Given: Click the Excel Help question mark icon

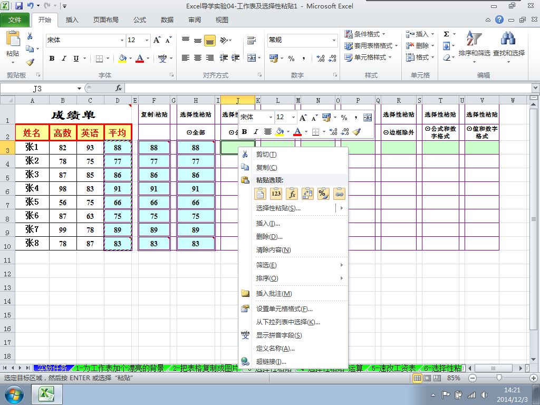Looking at the screenshot, I should point(499,20).
